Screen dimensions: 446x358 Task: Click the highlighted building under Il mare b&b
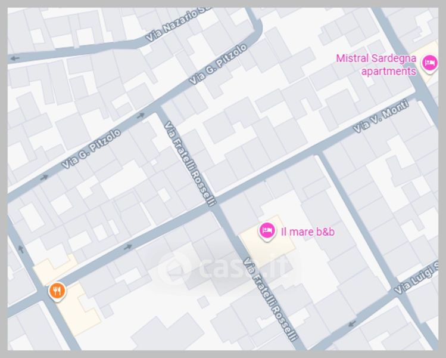coord(267,242)
